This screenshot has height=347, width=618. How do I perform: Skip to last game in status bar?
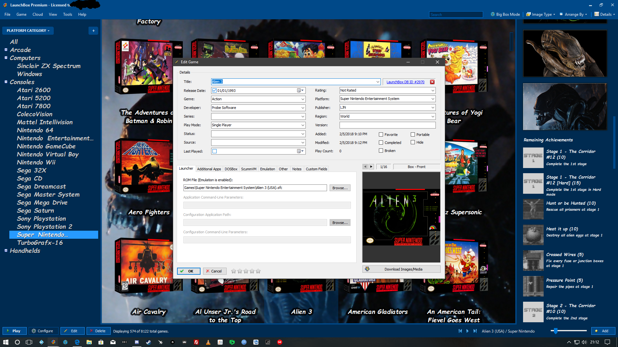pyautogui.click(x=475, y=331)
